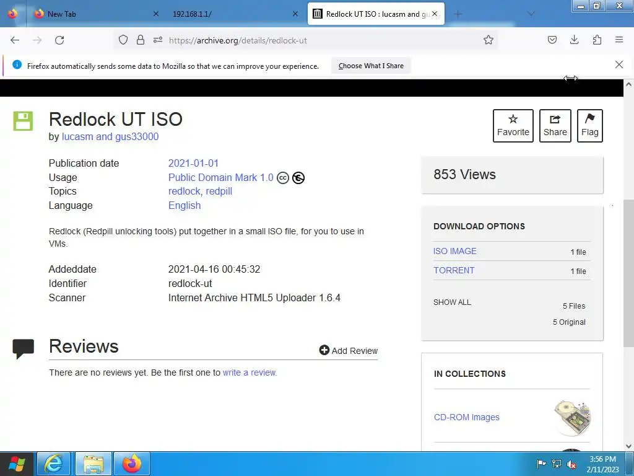The image size is (634, 476).
Task: Select the 853 Views text
Action: [464, 174]
